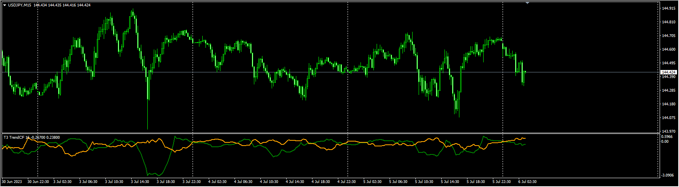Click the 4 Jul 02:30 time label
679x187 pixels.
point(218,182)
